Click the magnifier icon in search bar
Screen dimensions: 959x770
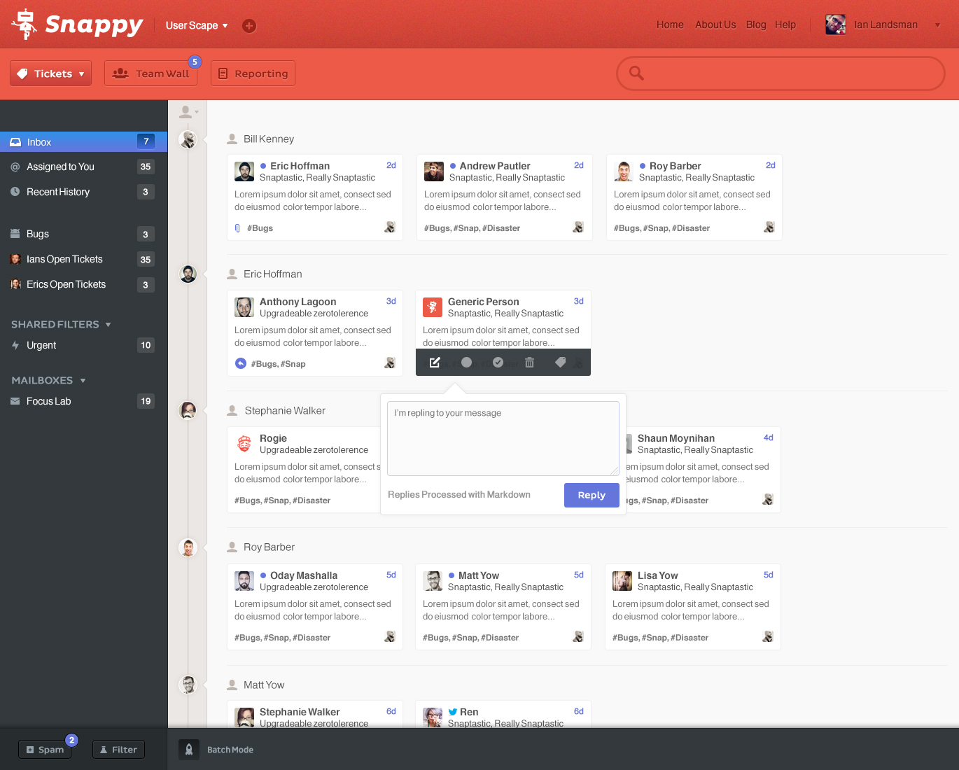[636, 73]
